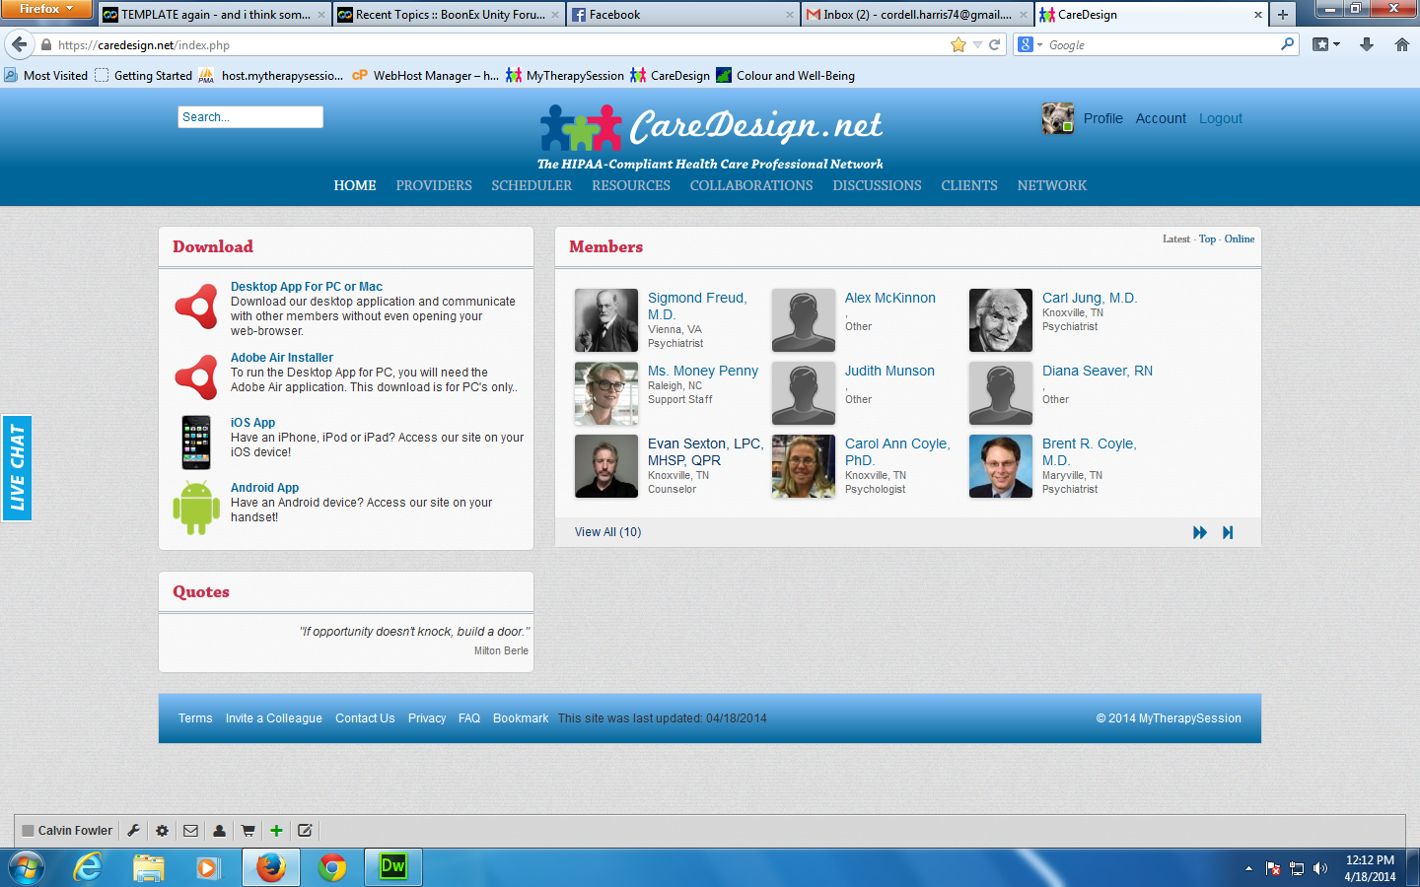Open Internet Explorer from the taskbar
The width and height of the screenshot is (1420, 887).
tap(89, 867)
